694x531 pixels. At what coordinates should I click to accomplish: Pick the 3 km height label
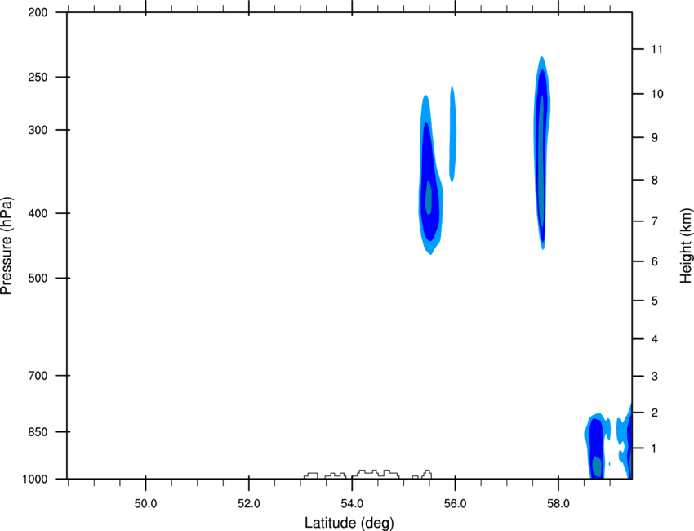click(x=655, y=377)
